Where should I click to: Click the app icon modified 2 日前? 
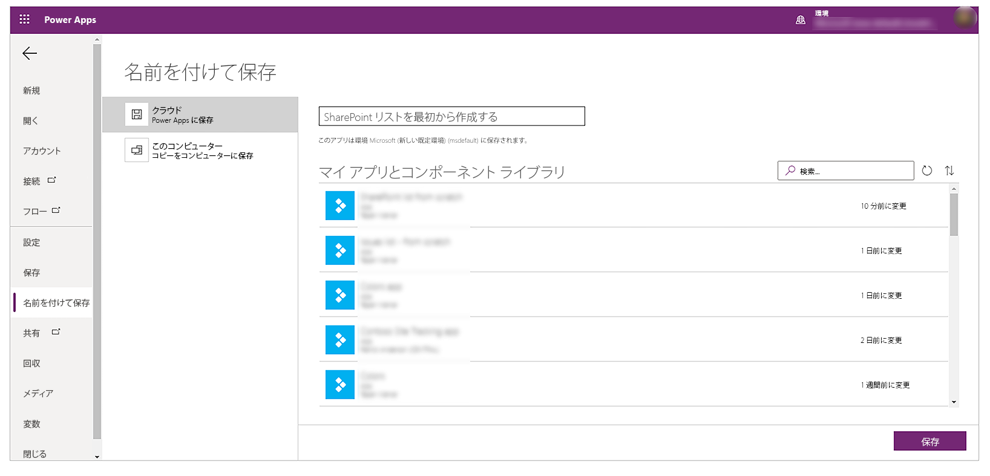340,340
